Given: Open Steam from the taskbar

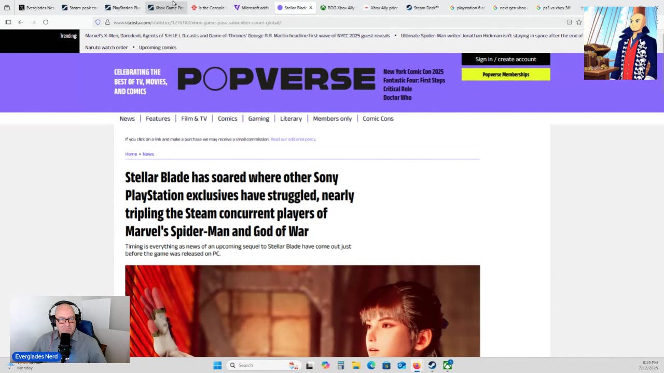Looking at the screenshot, I should click(432, 365).
